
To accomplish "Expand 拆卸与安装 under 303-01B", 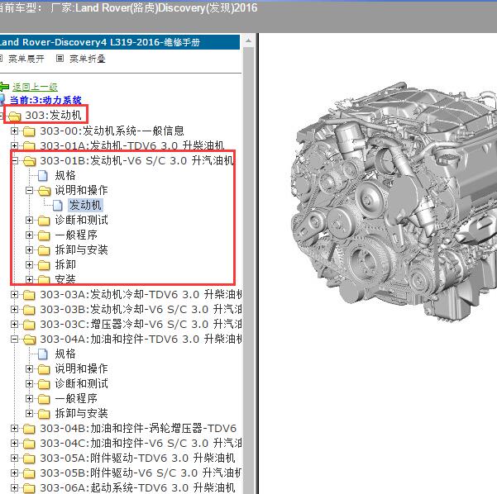I will (x=29, y=249).
